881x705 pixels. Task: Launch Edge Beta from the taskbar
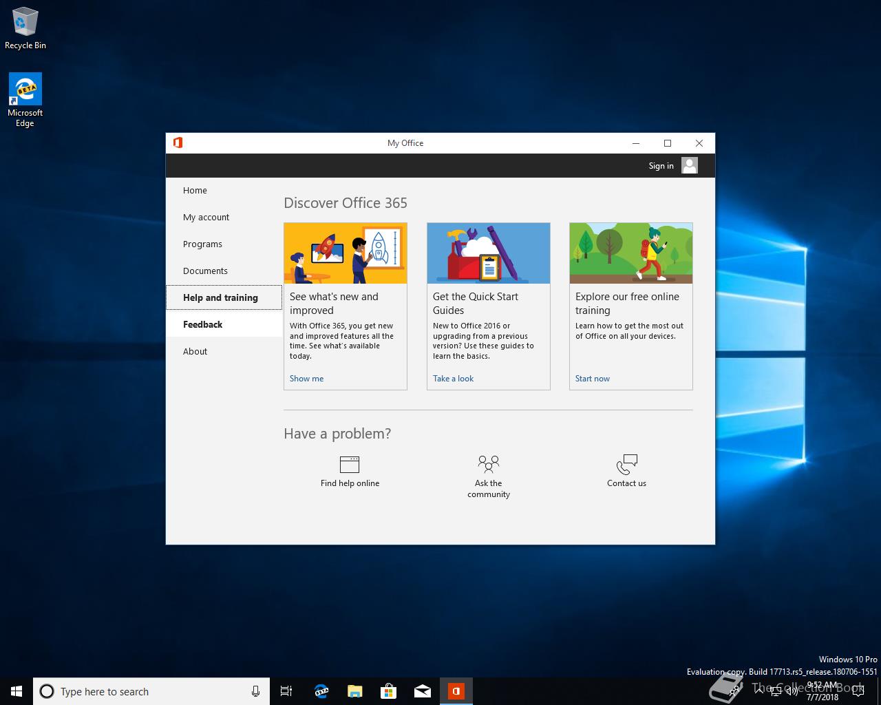click(321, 691)
